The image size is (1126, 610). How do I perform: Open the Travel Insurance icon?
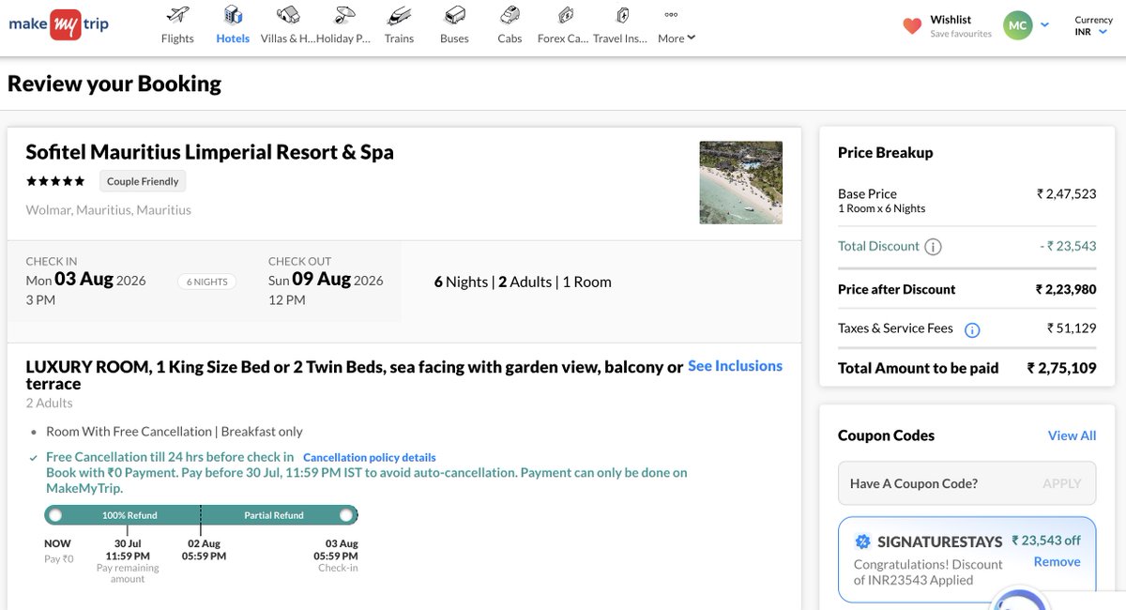(621, 15)
